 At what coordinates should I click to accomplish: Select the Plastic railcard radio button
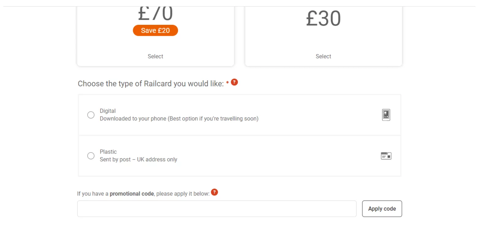coord(91,156)
